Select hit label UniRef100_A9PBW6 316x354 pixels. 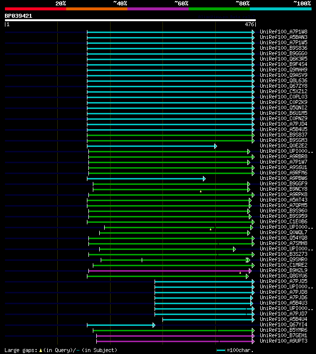(283, 178)
